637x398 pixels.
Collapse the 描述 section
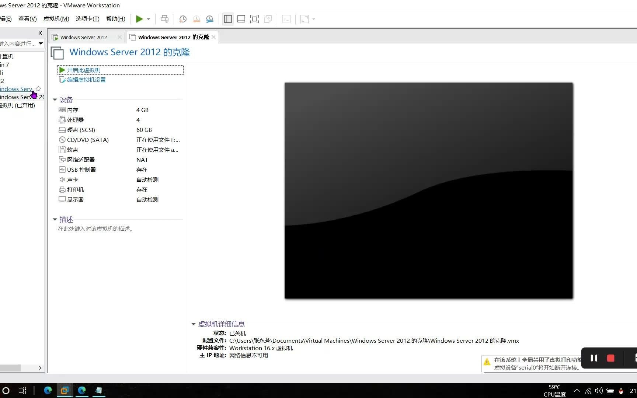point(55,220)
